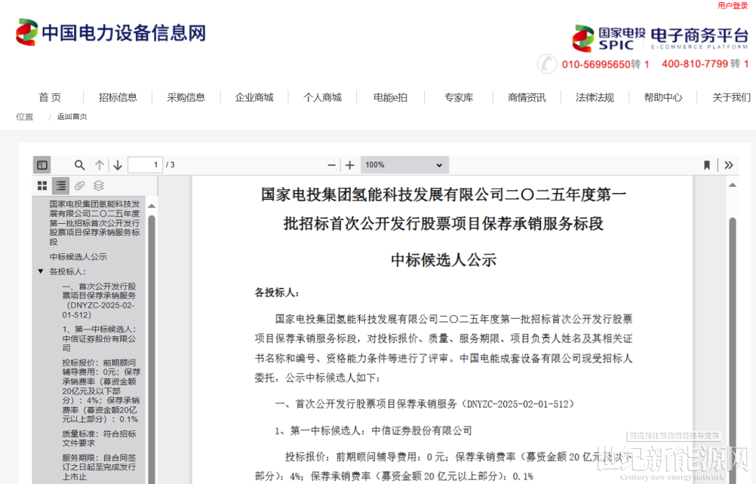The image size is (756, 484).
Task: Zoom out with the minus button
Action: coord(331,165)
